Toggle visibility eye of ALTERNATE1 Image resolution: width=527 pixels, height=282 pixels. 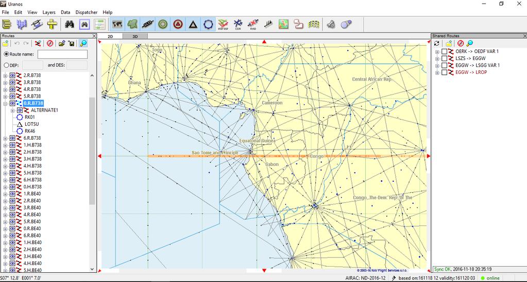pyautogui.click(x=20, y=110)
